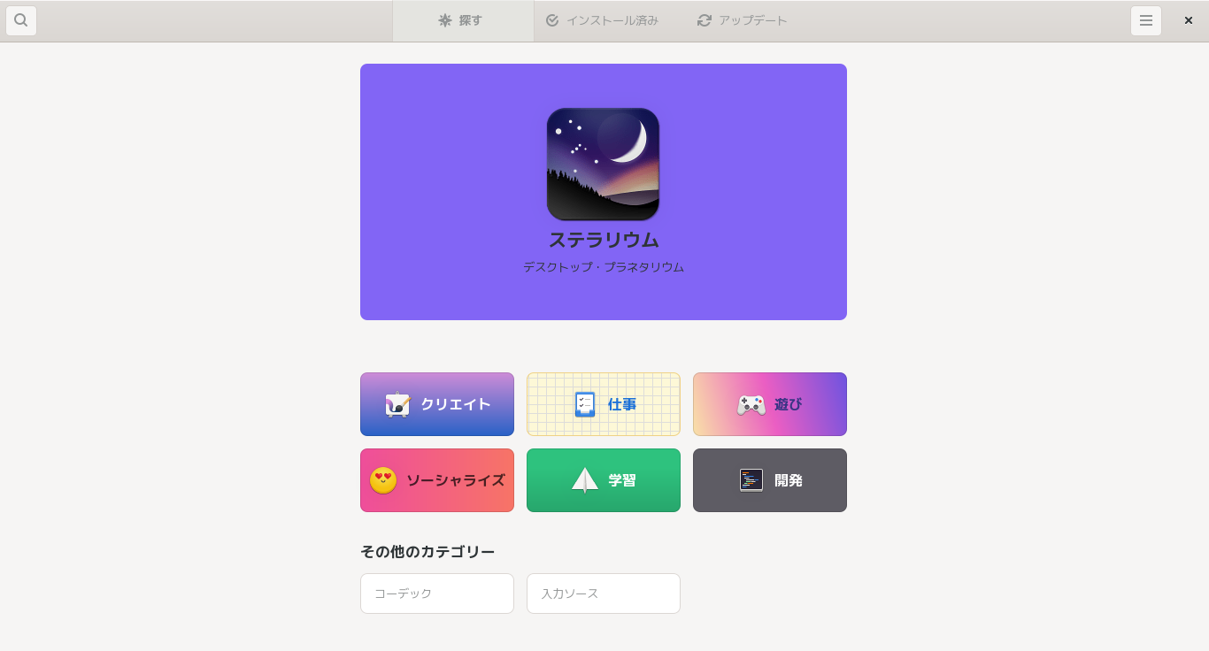Viewport: 1209px width, 651px height.
Task: Switch to the アップデート tab
Action: (x=742, y=20)
